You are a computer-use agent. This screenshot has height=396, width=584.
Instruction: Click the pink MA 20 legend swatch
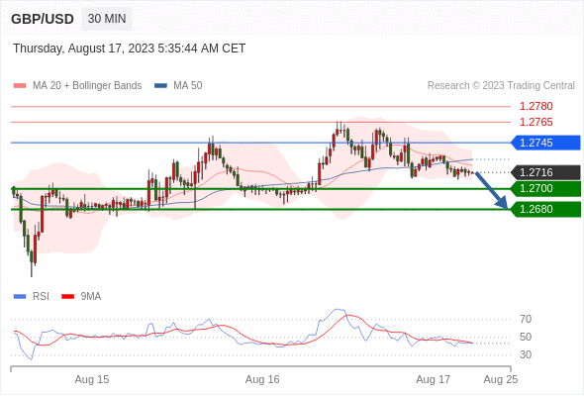pos(20,86)
